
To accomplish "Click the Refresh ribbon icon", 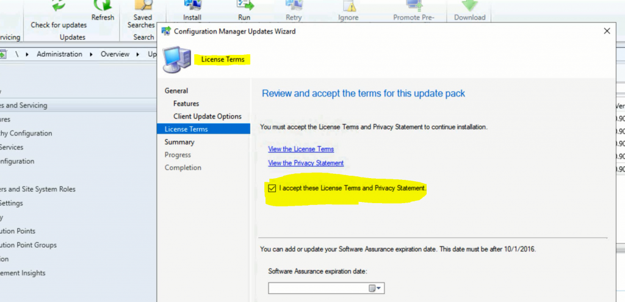I will 103,11.
